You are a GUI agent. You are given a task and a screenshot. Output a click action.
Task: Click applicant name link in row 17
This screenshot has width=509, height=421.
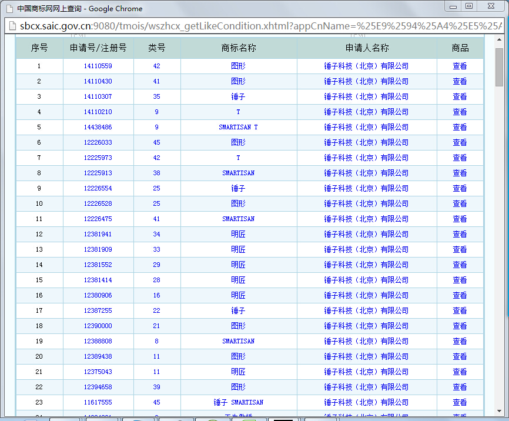point(366,310)
